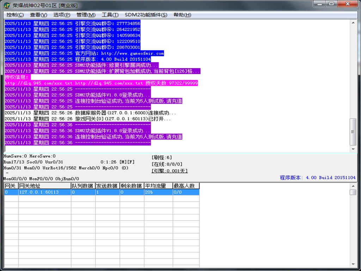The image size is (361, 271).
Task: Click log line 数据库服务器 连接成功
Action: tap(90, 113)
